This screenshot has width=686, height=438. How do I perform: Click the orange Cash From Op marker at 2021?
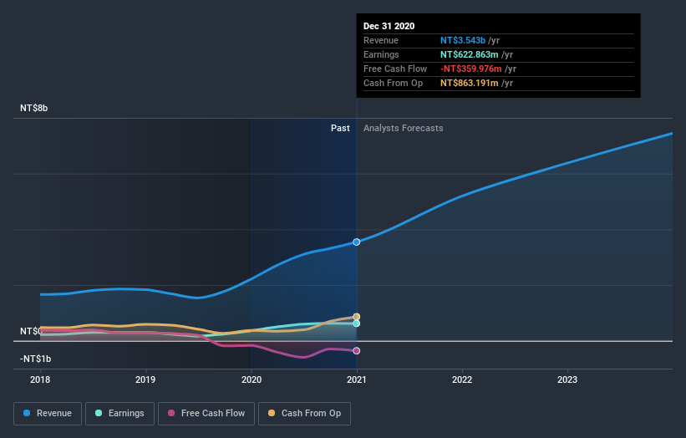pos(357,317)
